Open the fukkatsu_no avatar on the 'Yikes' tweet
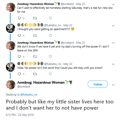The width and height of the screenshot is (121, 120). coord(11,67)
